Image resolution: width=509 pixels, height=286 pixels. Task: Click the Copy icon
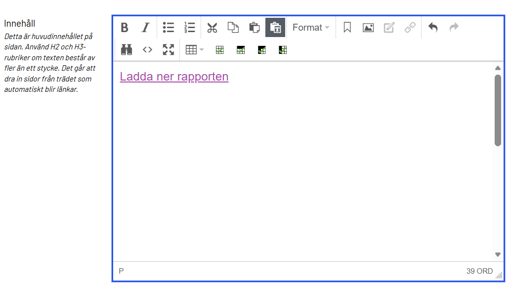(233, 28)
